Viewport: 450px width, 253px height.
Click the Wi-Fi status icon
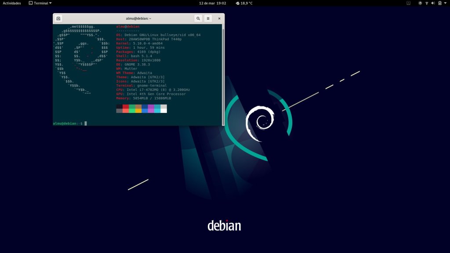[426, 3]
